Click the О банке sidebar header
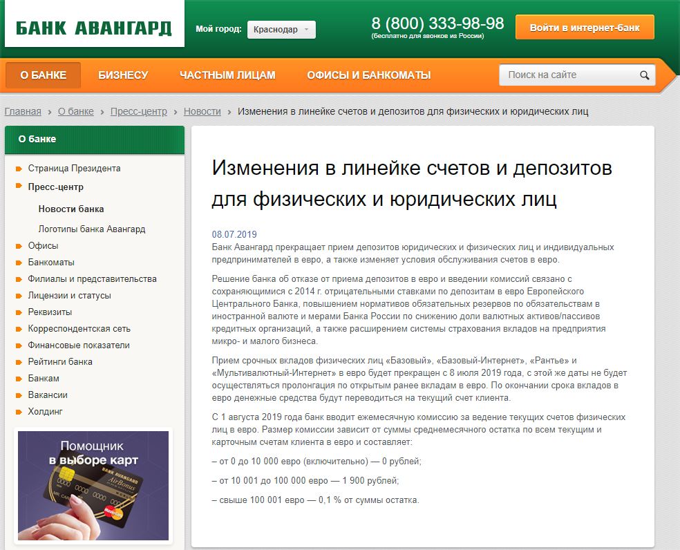The image size is (680, 550). pos(95,140)
